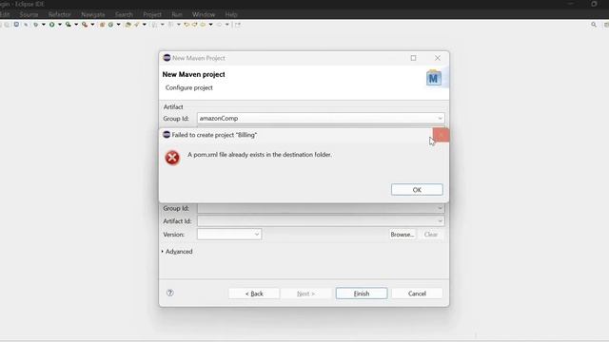609x342 pixels.
Task: Click the Last Edit Location toolbar icon
Action: click(x=187, y=25)
